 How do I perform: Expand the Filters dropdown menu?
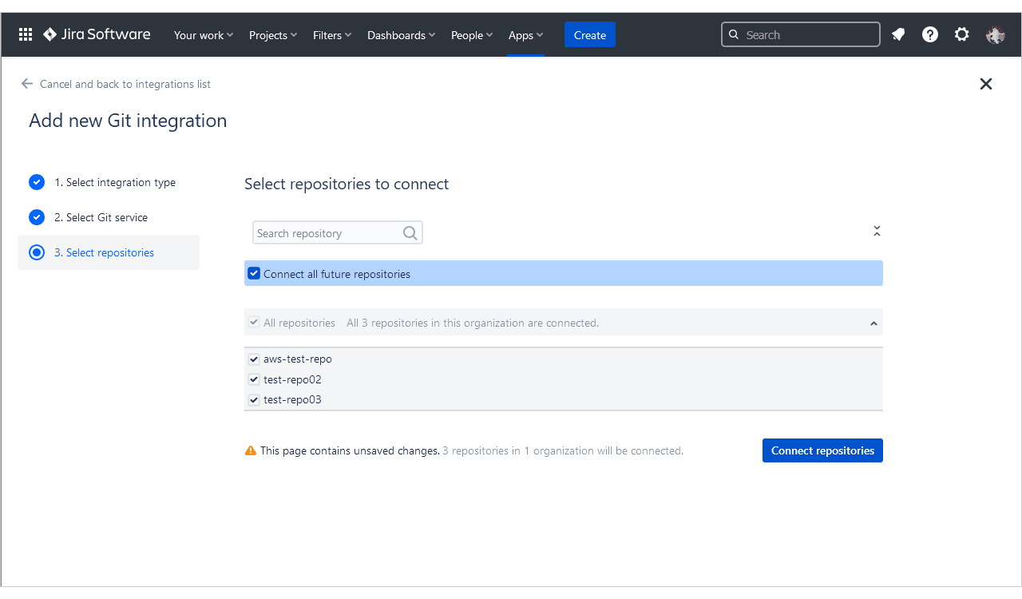[x=332, y=35]
